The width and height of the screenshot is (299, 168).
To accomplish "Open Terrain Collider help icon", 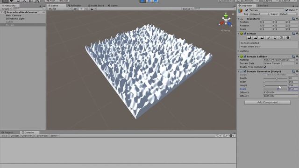I will pos(294,56).
